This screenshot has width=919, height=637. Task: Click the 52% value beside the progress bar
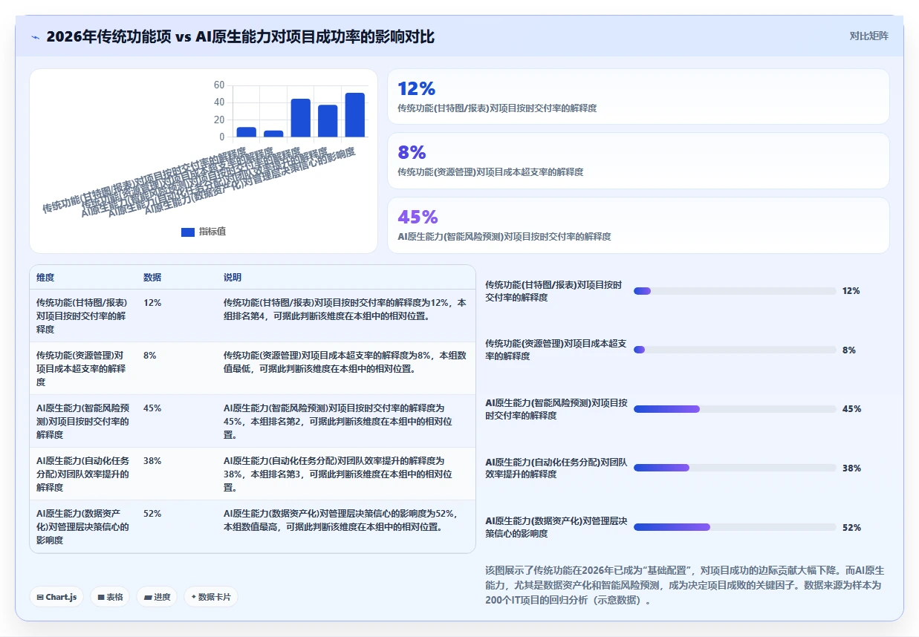[852, 527]
